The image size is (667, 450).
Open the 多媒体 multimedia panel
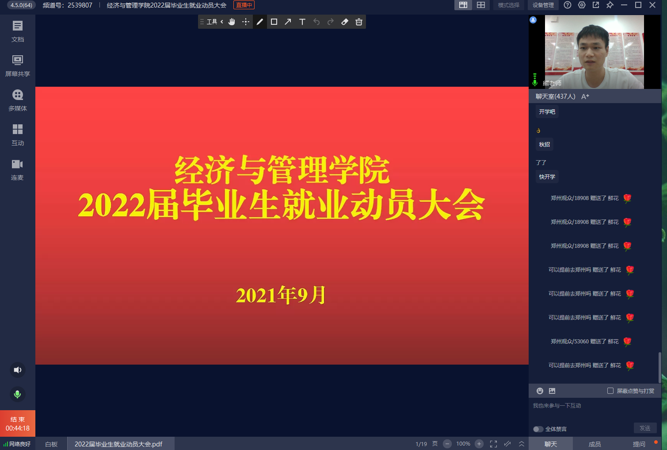pos(18,100)
